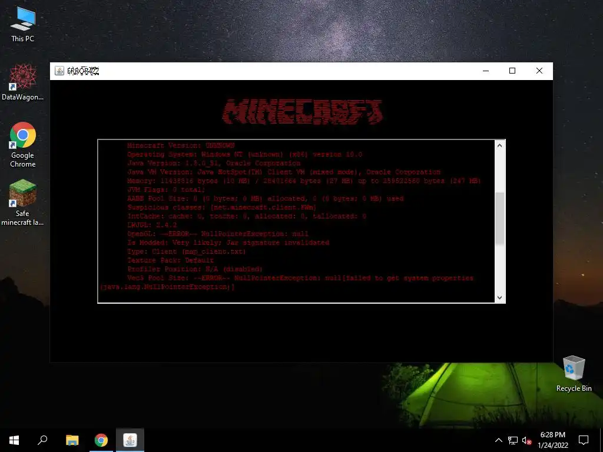Click the muted volume tray icon
Image resolution: width=603 pixels, height=452 pixels.
click(526, 440)
